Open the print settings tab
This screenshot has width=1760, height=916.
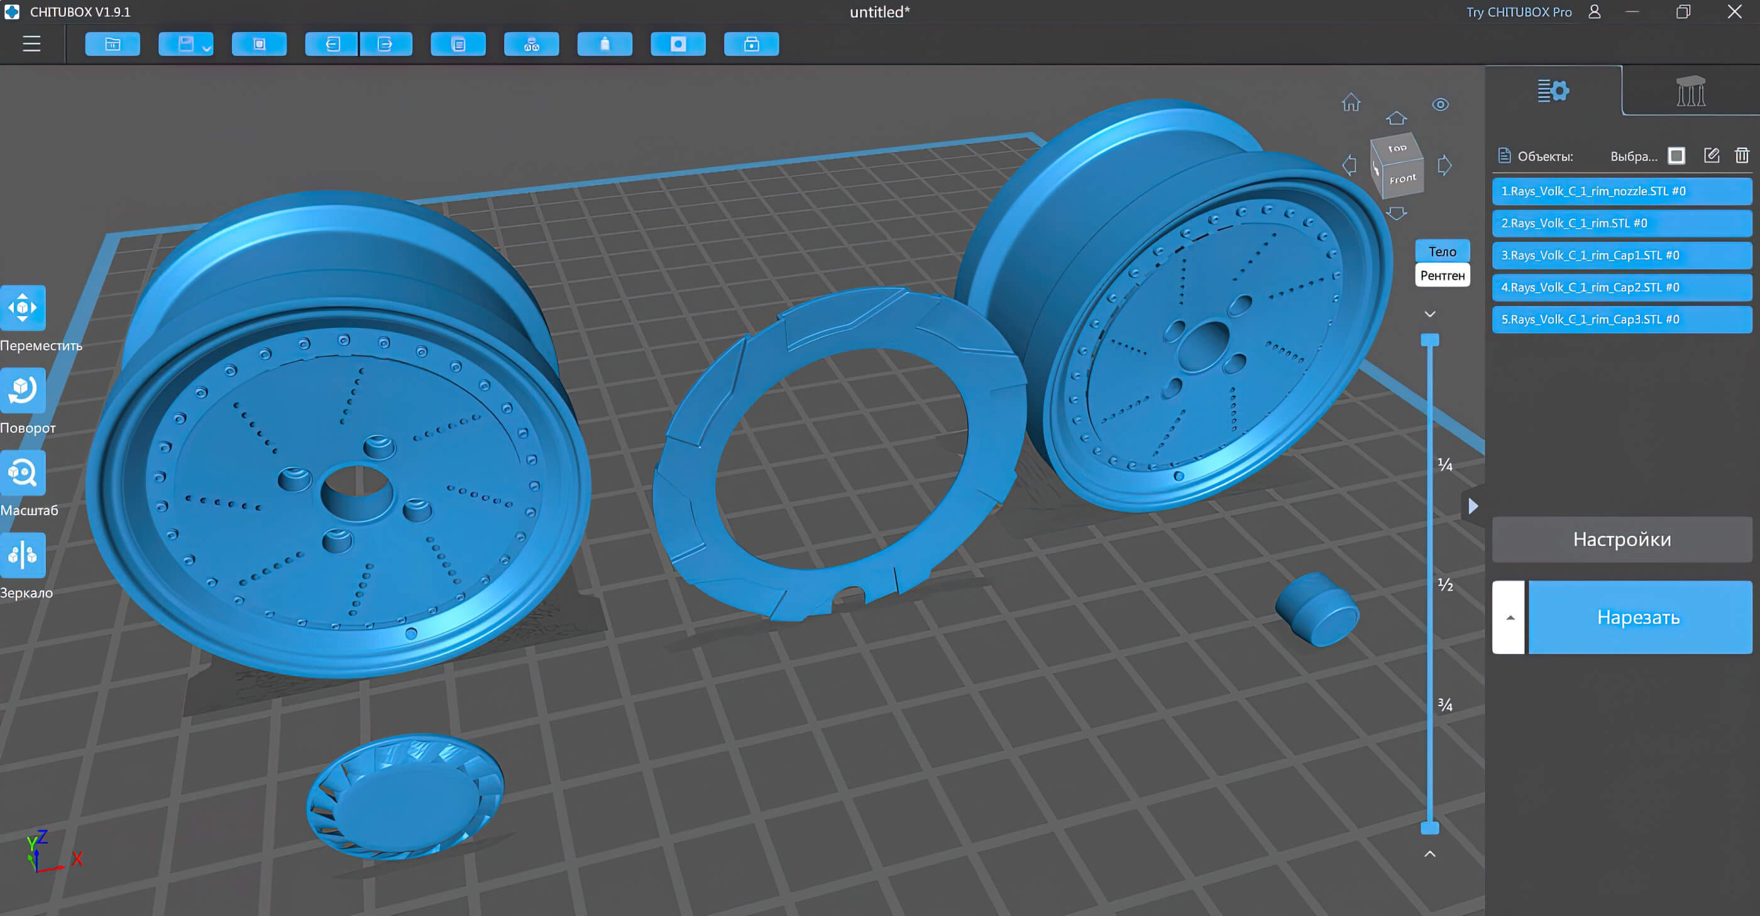tap(1553, 91)
